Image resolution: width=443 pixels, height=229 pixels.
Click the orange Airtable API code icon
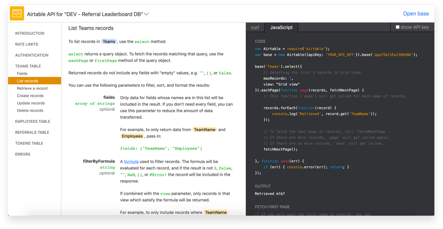(17, 14)
